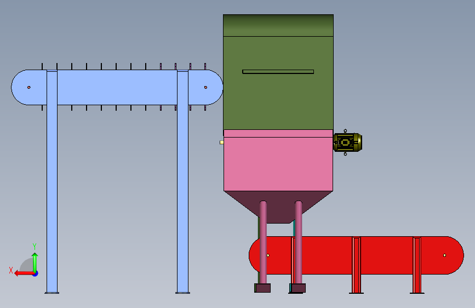Click the red X axis arrow of the triad
The width and height of the screenshot is (475, 308).
click(24, 273)
